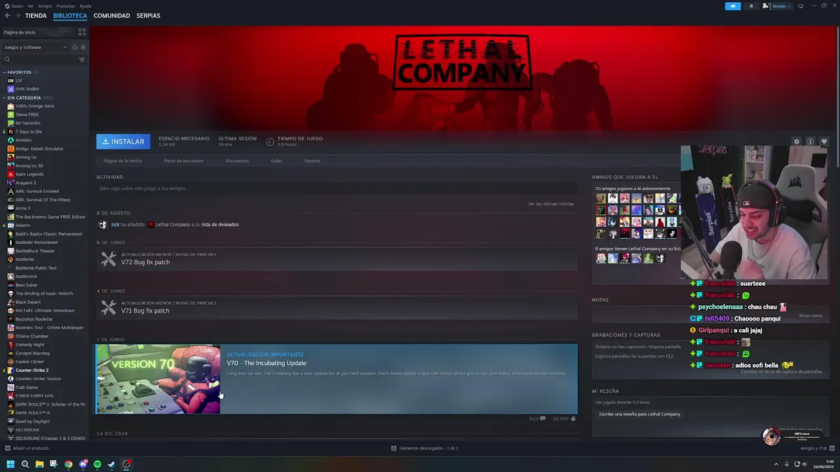Viewport: 840px width, 472px height.
Task: Open the advanced filter options icon
Action: point(82,60)
